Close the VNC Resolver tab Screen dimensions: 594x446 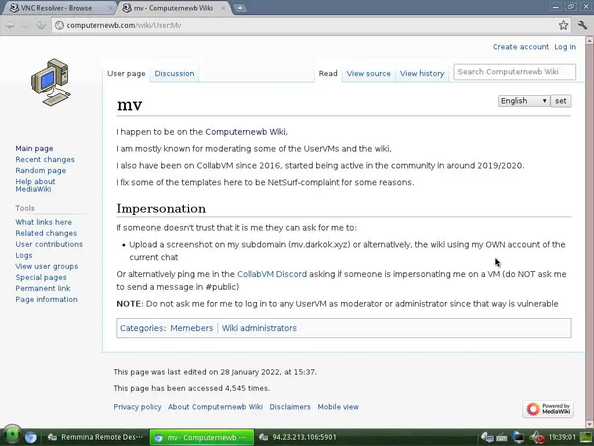coord(110,8)
